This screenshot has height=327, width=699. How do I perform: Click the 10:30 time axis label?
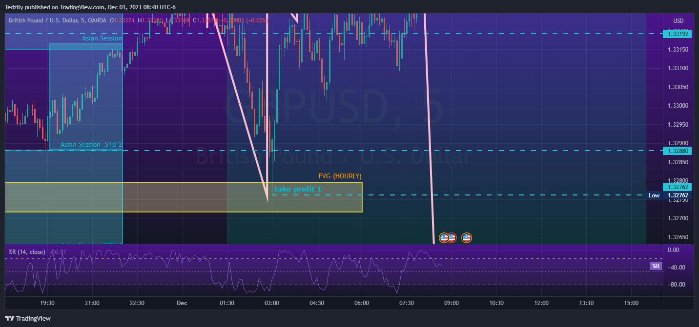coord(496,303)
